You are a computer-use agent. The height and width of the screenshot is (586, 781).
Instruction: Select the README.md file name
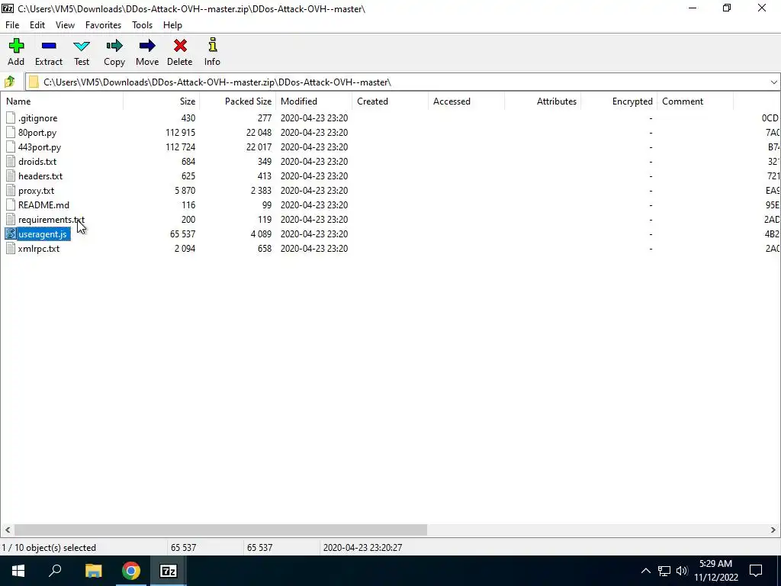(43, 204)
